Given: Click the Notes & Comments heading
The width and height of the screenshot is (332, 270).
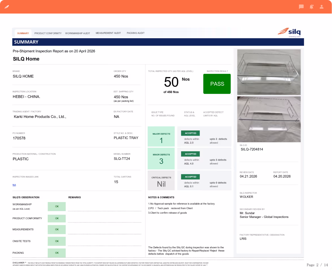Looking at the screenshot, I should click(x=161, y=197).
